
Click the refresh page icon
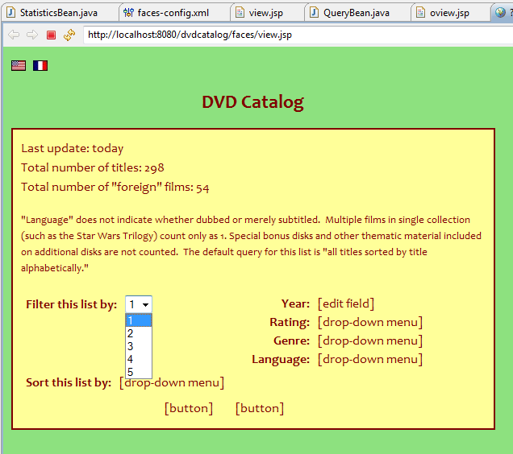click(x=69, y=35)
